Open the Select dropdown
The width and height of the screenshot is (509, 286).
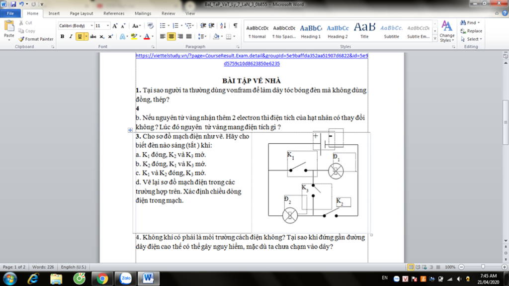point(471,39)
